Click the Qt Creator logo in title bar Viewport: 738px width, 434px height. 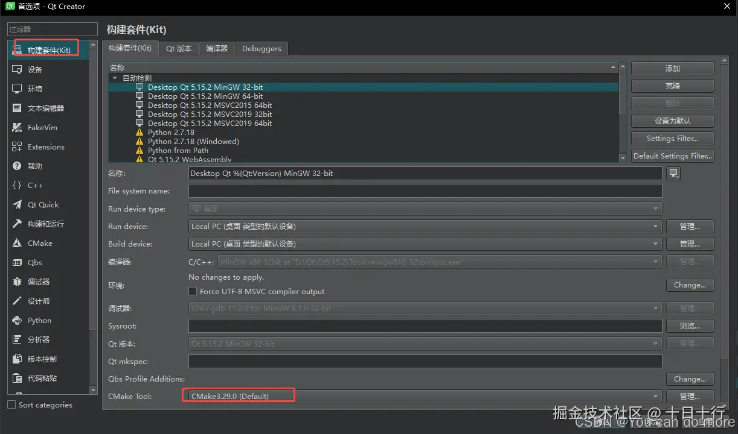coord(10,7)
